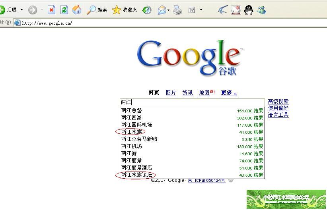The height and width of the screenshot is (210, 327).
Task: Switch to 图片 image search
Action: click(x=171, y=92)
